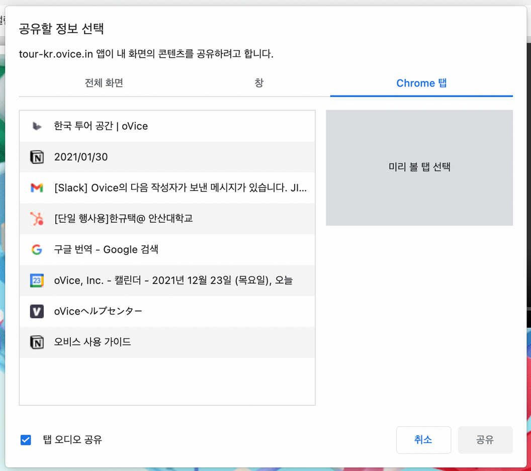This screenshot has height=471, width=531.
Task: Select the Chrome 탭 tab
Action: tap(421, 83)
